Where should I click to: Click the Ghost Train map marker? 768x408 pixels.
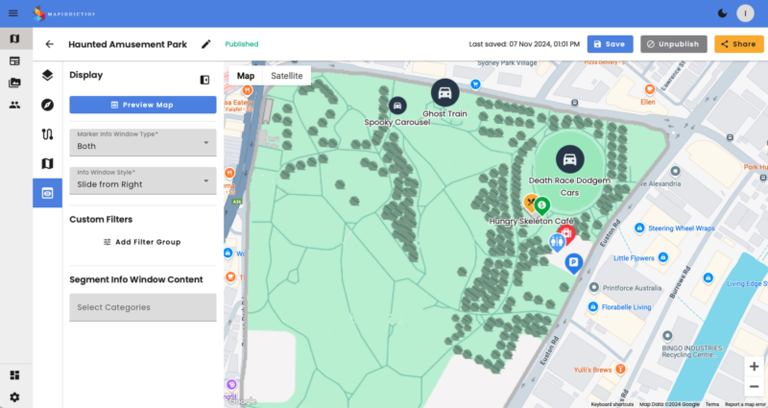pos(444,92)
